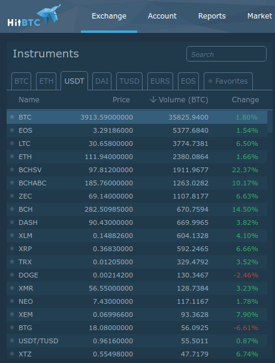
Task: Open the LTC instrument name
Action: (25, 144)
